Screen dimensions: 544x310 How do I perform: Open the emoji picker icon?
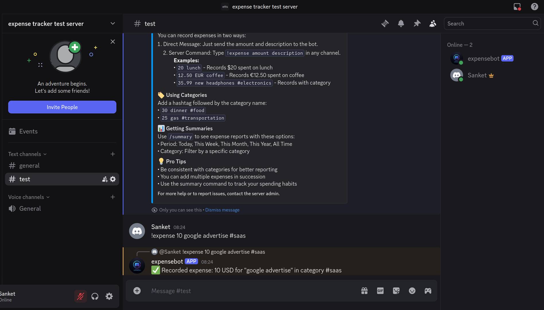click(412, 291)
